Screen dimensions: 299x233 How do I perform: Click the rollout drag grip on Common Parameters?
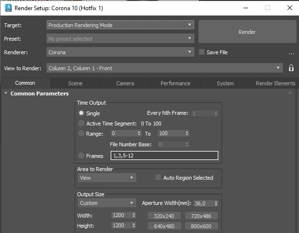pyautogui.click(x=290, y=93)
